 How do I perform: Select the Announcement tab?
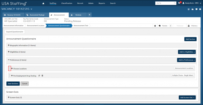(x=59, y=15)
